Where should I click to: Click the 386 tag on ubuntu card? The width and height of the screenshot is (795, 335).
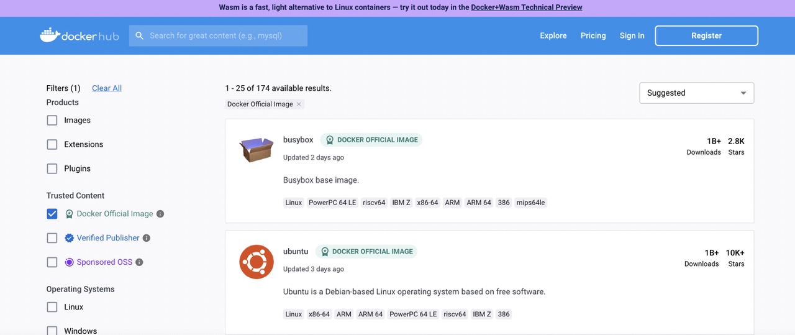coord(504,314)
